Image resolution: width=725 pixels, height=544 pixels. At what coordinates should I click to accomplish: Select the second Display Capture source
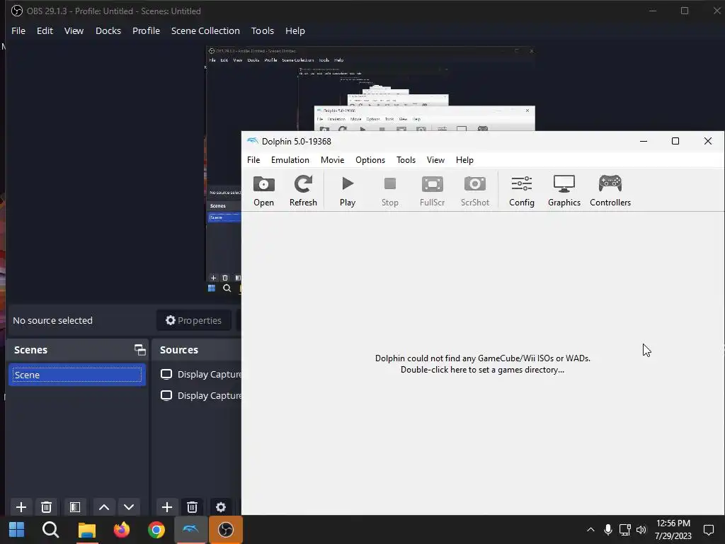click(200, 395)
